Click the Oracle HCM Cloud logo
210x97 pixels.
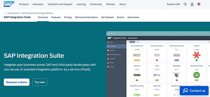pos(137,55)
